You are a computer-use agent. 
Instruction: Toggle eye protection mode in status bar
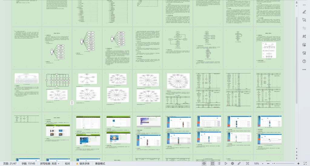[204, 164]
